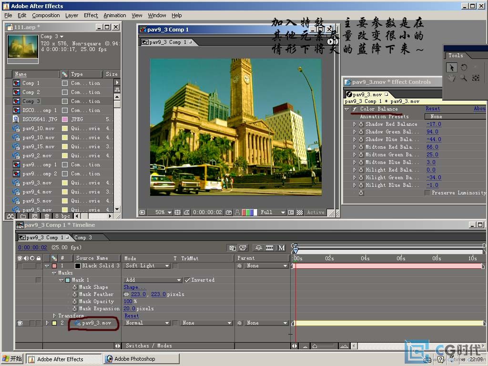Open the Composition menu
Image resolution: width=488 pixels, height=366 pixels.
46,15
